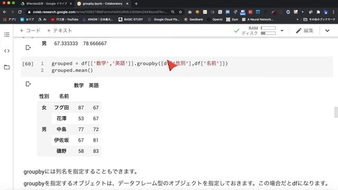Click the 伊佐坂 row label
Viewport: 338px width, 190px height.
61,140
